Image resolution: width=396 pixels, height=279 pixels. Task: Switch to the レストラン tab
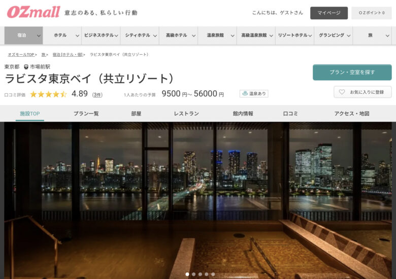pos(186,114)
